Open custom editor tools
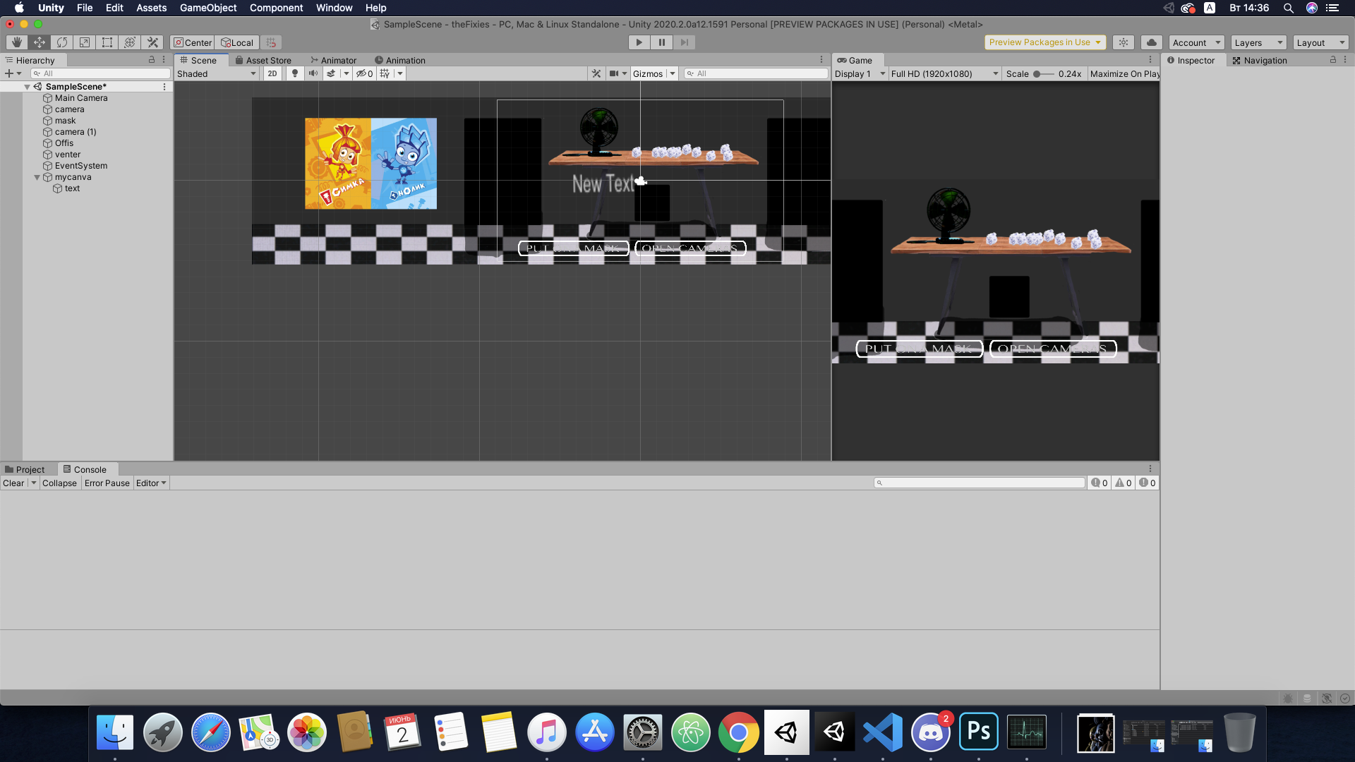The height and width of the screenshot is (762, 1355). (x=152, y=42)
